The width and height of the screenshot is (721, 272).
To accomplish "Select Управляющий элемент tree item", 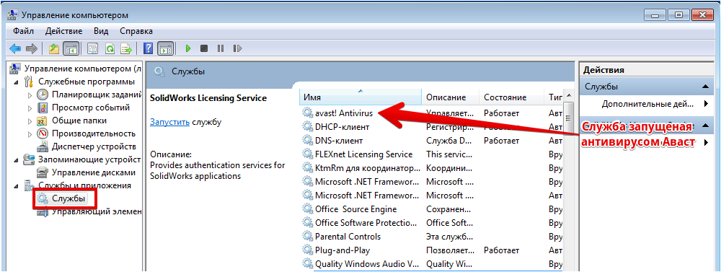I will point(96,211).
